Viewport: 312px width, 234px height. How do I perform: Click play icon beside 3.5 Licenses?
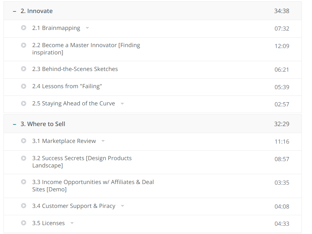coord(24,223)
